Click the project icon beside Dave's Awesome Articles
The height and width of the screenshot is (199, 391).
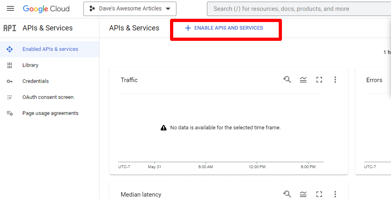[92, 9]
